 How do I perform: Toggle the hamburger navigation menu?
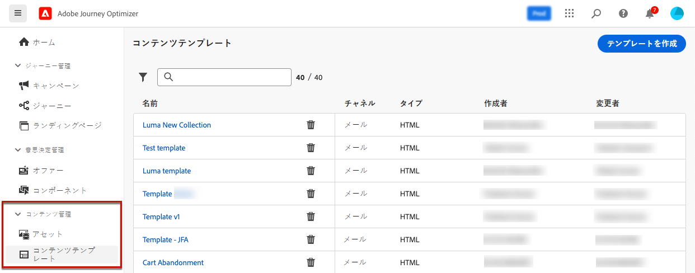click(x=18, y=13)
